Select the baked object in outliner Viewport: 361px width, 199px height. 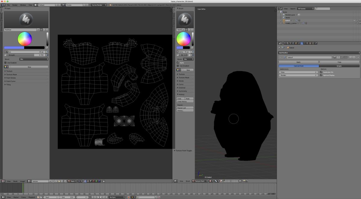pos(288,20)
